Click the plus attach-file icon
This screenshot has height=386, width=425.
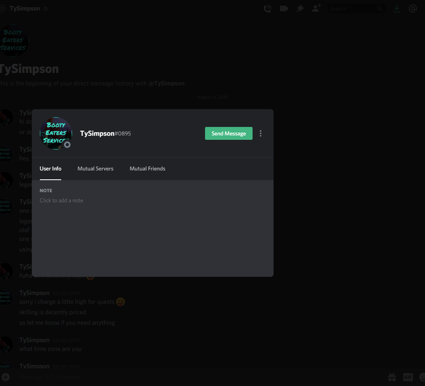[5, 377]
